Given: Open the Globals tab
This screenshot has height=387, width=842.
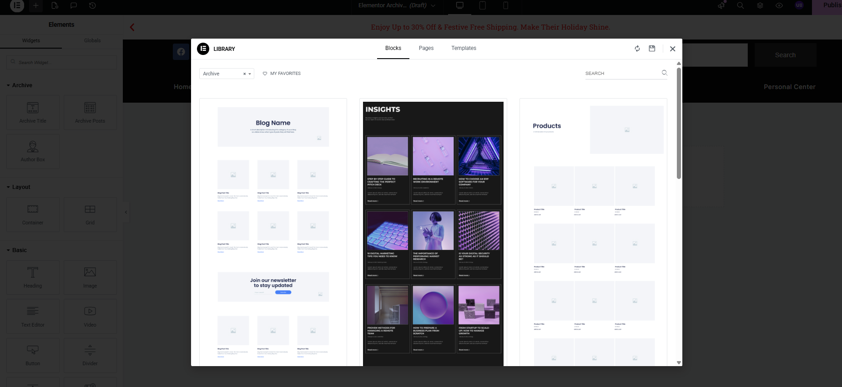Looking at the screenshot, I should [x=92, y=40].
